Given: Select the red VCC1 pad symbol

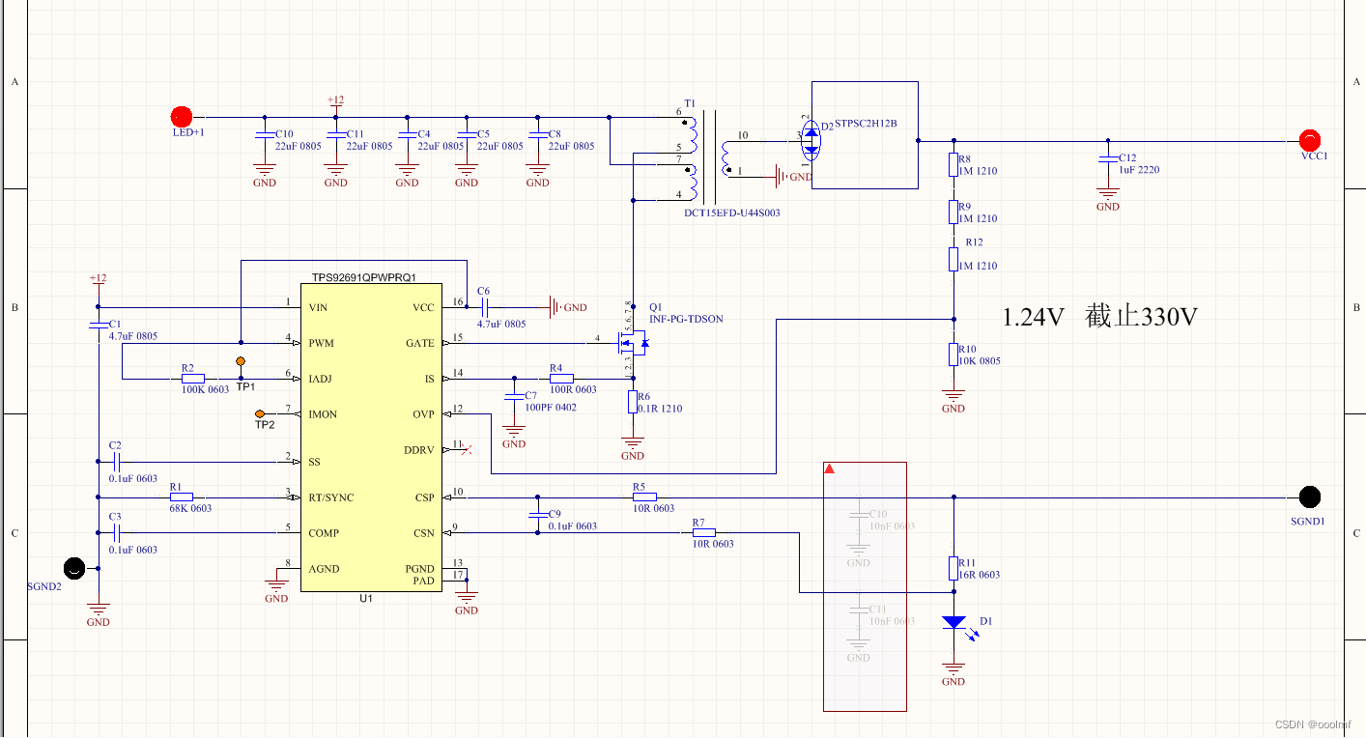Looking at the screenshot, I should click(x=1310, y=140).
